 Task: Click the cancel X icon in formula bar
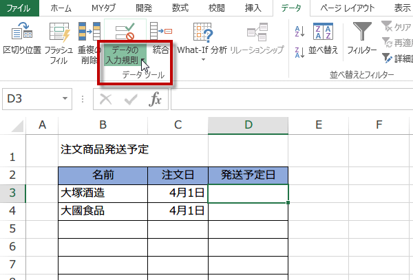(x=105, y=100)
